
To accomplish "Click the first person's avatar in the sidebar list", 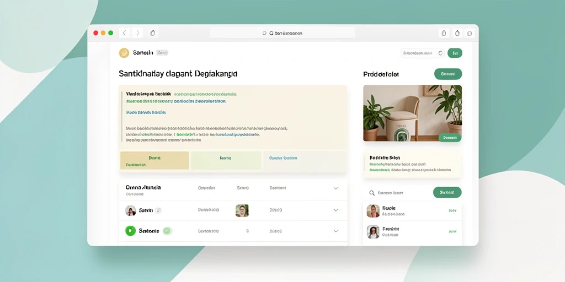I will 373,211.
